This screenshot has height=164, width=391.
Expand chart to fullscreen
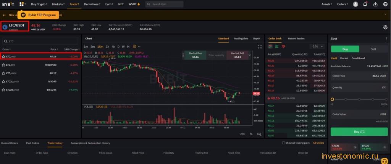coord(260,47)
